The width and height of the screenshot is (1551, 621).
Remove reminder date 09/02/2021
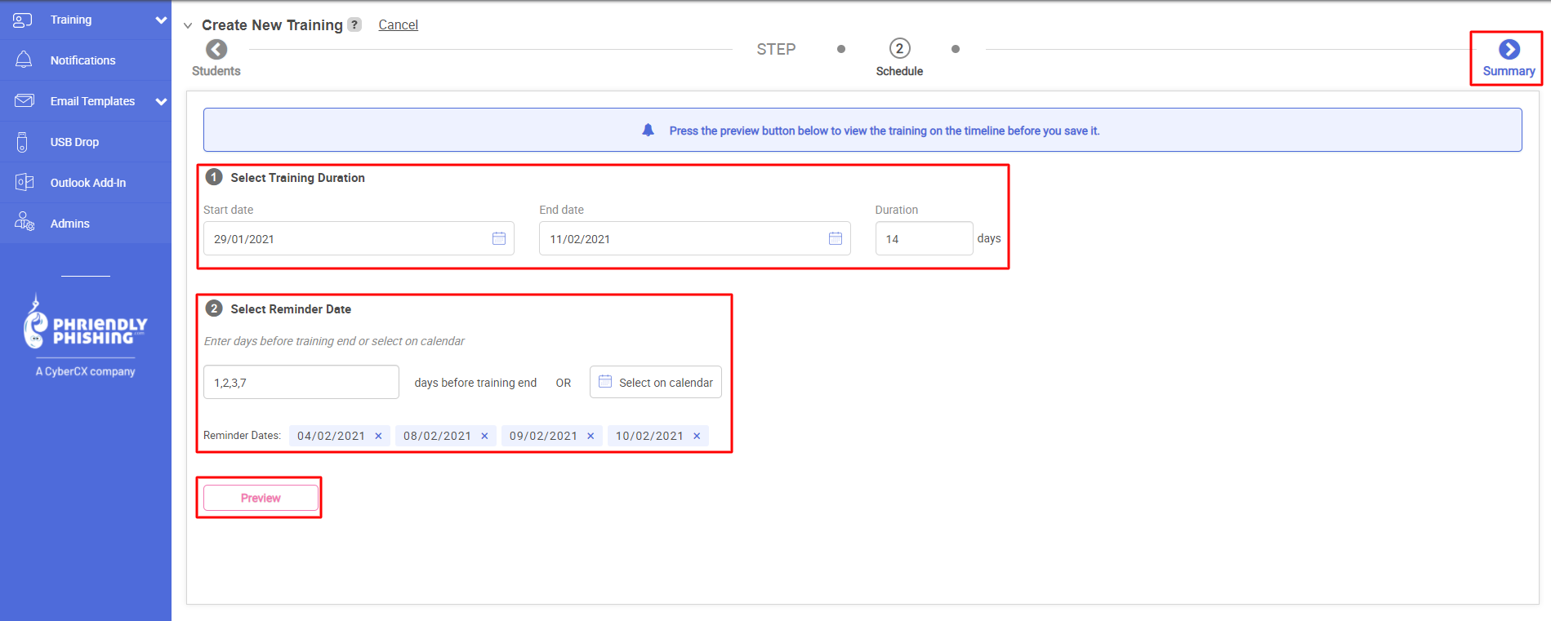pyautogui.click(x=591, y=436)
